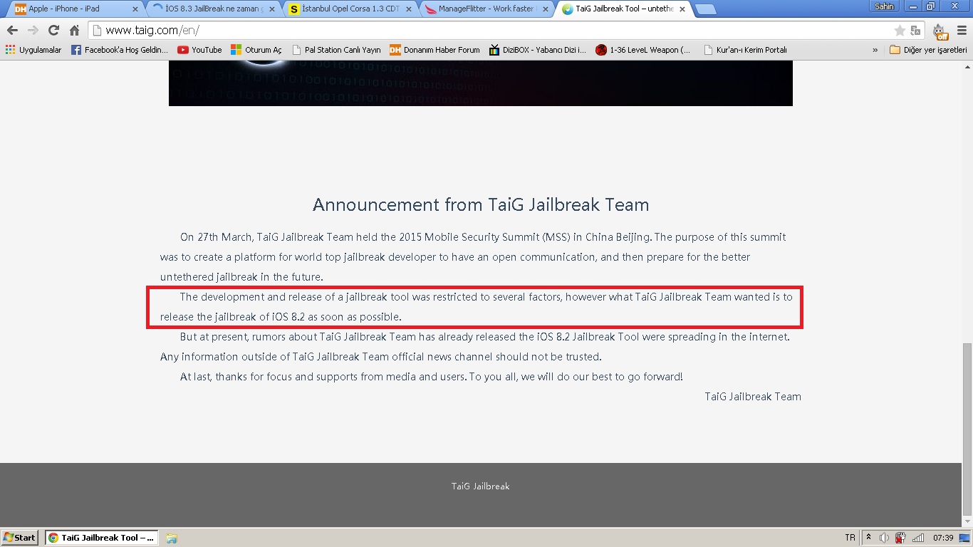Switch to the ManageFlitter tab

pyautogui.click(x=486, y=9)
